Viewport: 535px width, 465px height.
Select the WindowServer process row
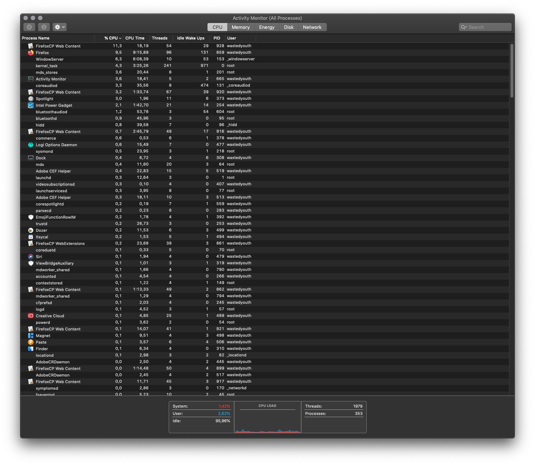(265, 59)
